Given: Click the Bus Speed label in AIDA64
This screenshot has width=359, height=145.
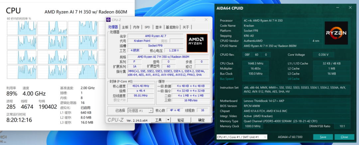Looking at the screenshot, I should tap(227, 79).
